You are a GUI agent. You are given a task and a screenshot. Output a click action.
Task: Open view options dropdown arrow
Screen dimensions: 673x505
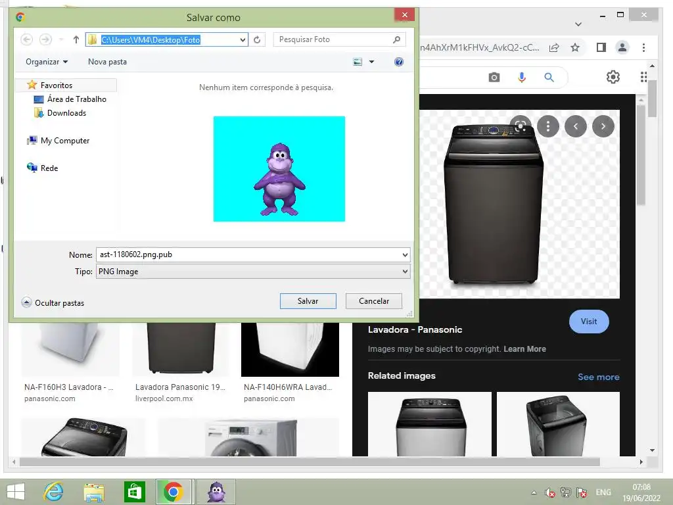pos(372,62)
